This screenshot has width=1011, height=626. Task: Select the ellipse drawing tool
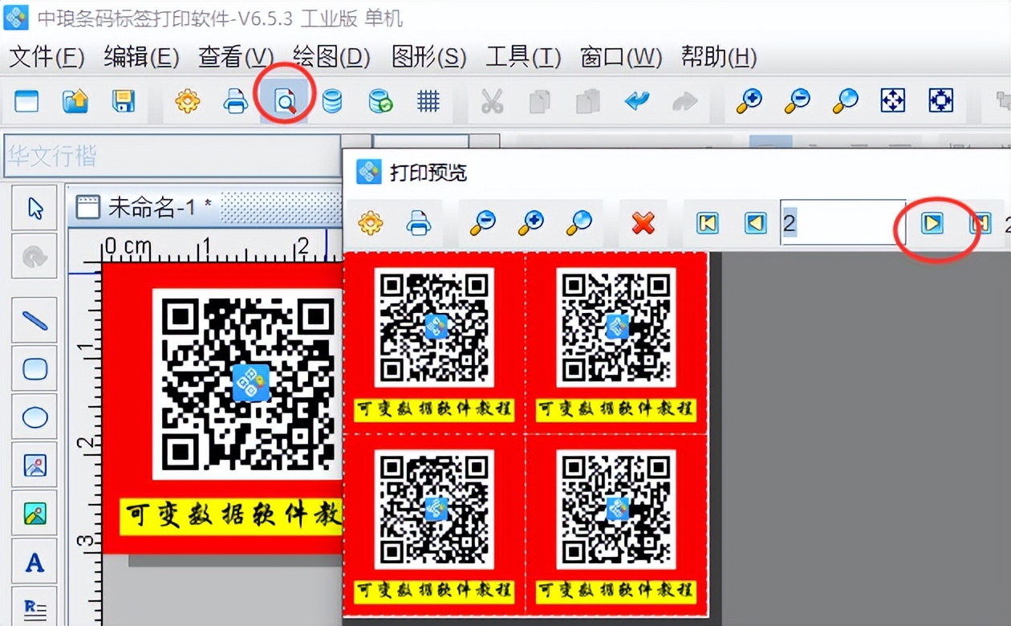pyautogui.click(x=35, y=417)
